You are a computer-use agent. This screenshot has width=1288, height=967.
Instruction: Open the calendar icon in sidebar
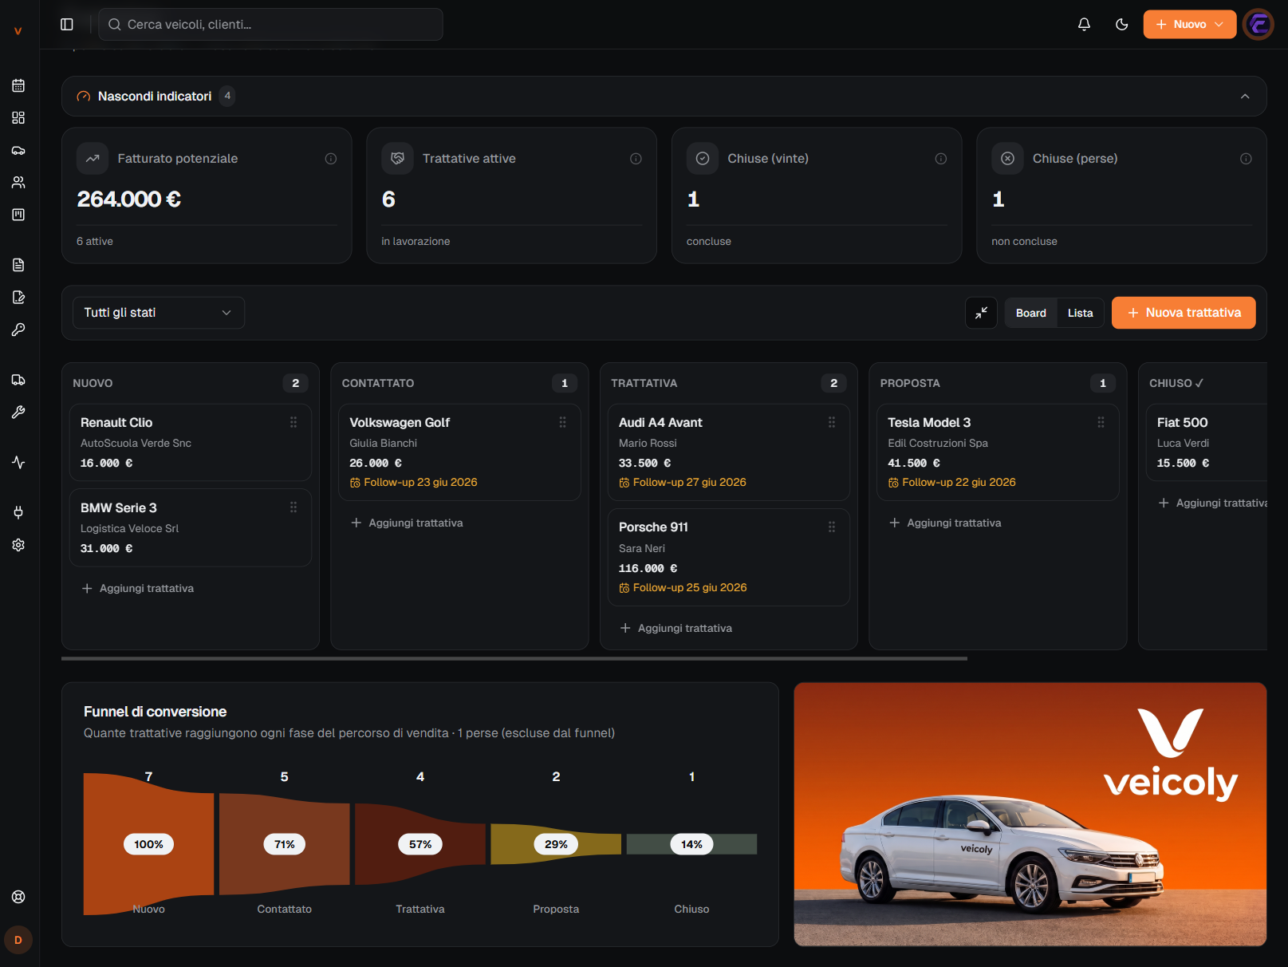18,85
